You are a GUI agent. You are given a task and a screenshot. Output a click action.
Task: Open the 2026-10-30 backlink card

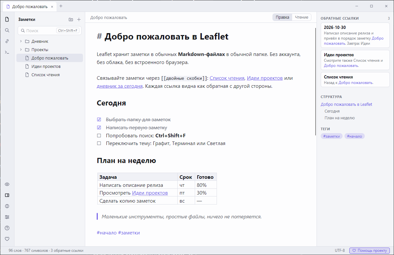point(355,35)
